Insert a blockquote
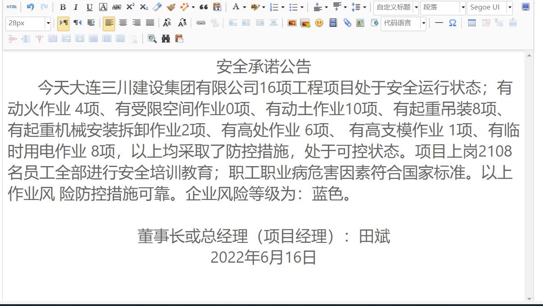This screenshot has width=543, height=306. coord(203,7)
